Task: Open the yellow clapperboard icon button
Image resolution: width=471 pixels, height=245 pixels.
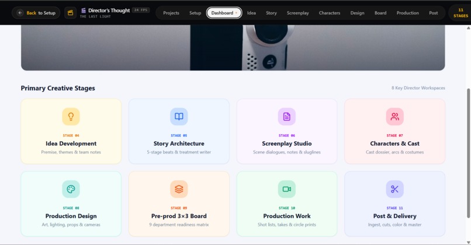Action: point(70,13)
